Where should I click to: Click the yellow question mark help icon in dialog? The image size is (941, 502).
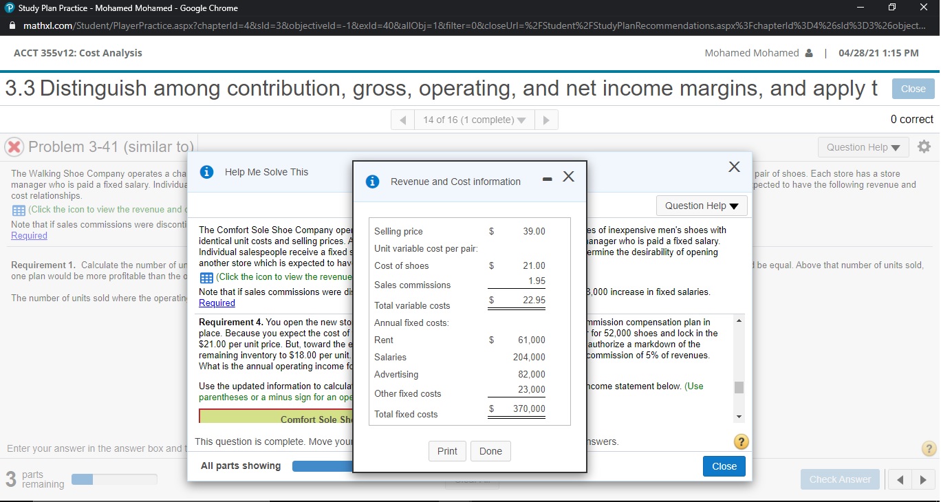point(742,442)
